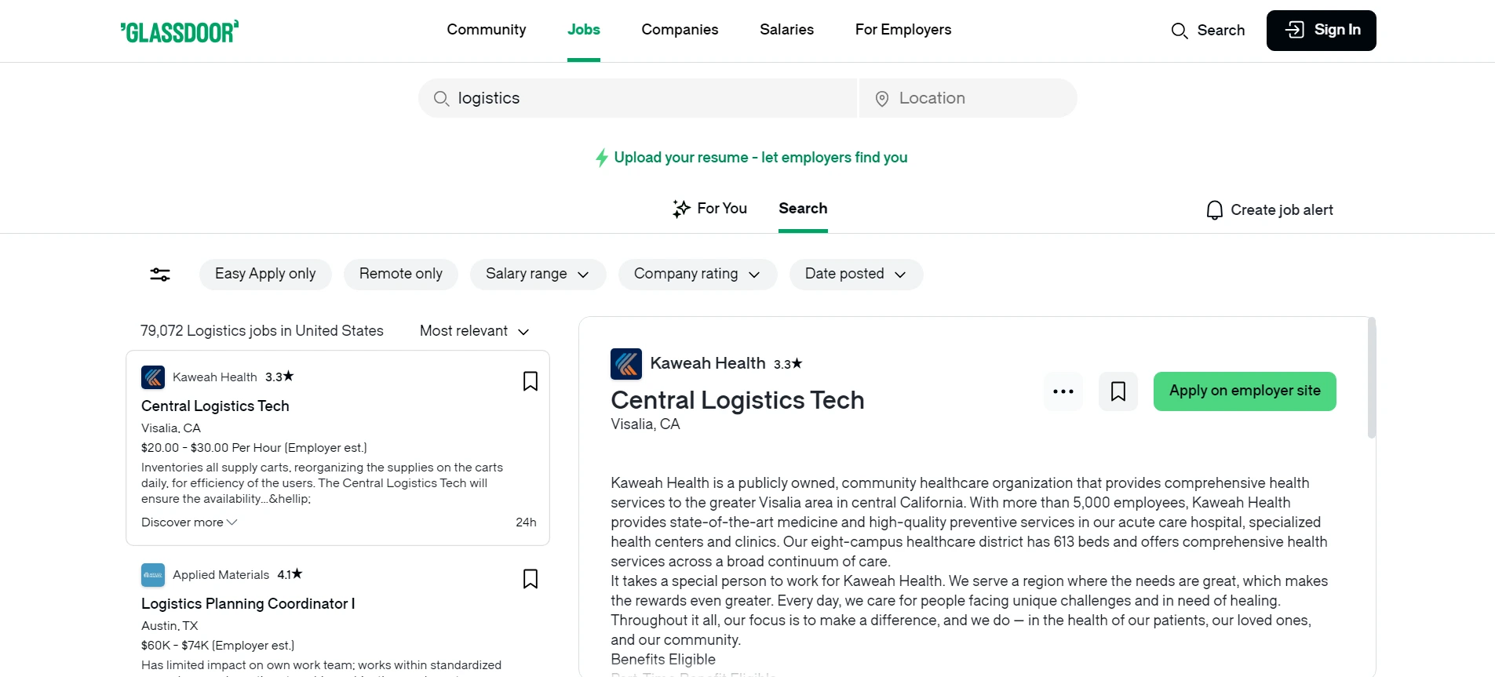Expand Date posted dropdown
Screen dimensions: 1495x677
(856, 274)
